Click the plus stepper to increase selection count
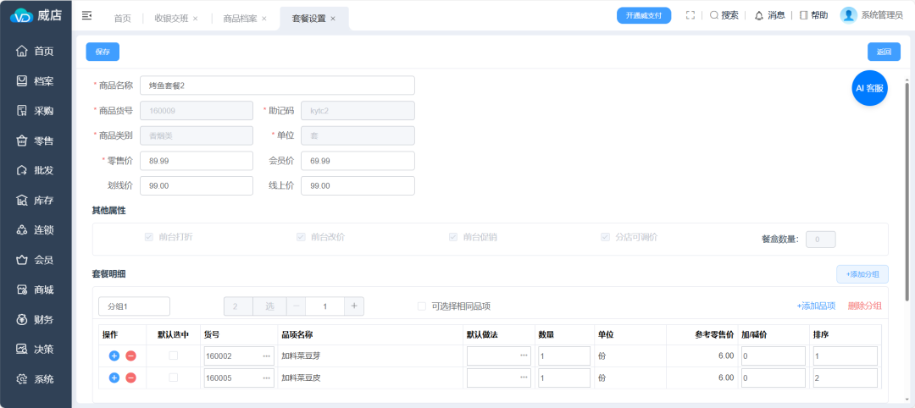The height and width of the screenshot is (408, 915). 354,306
